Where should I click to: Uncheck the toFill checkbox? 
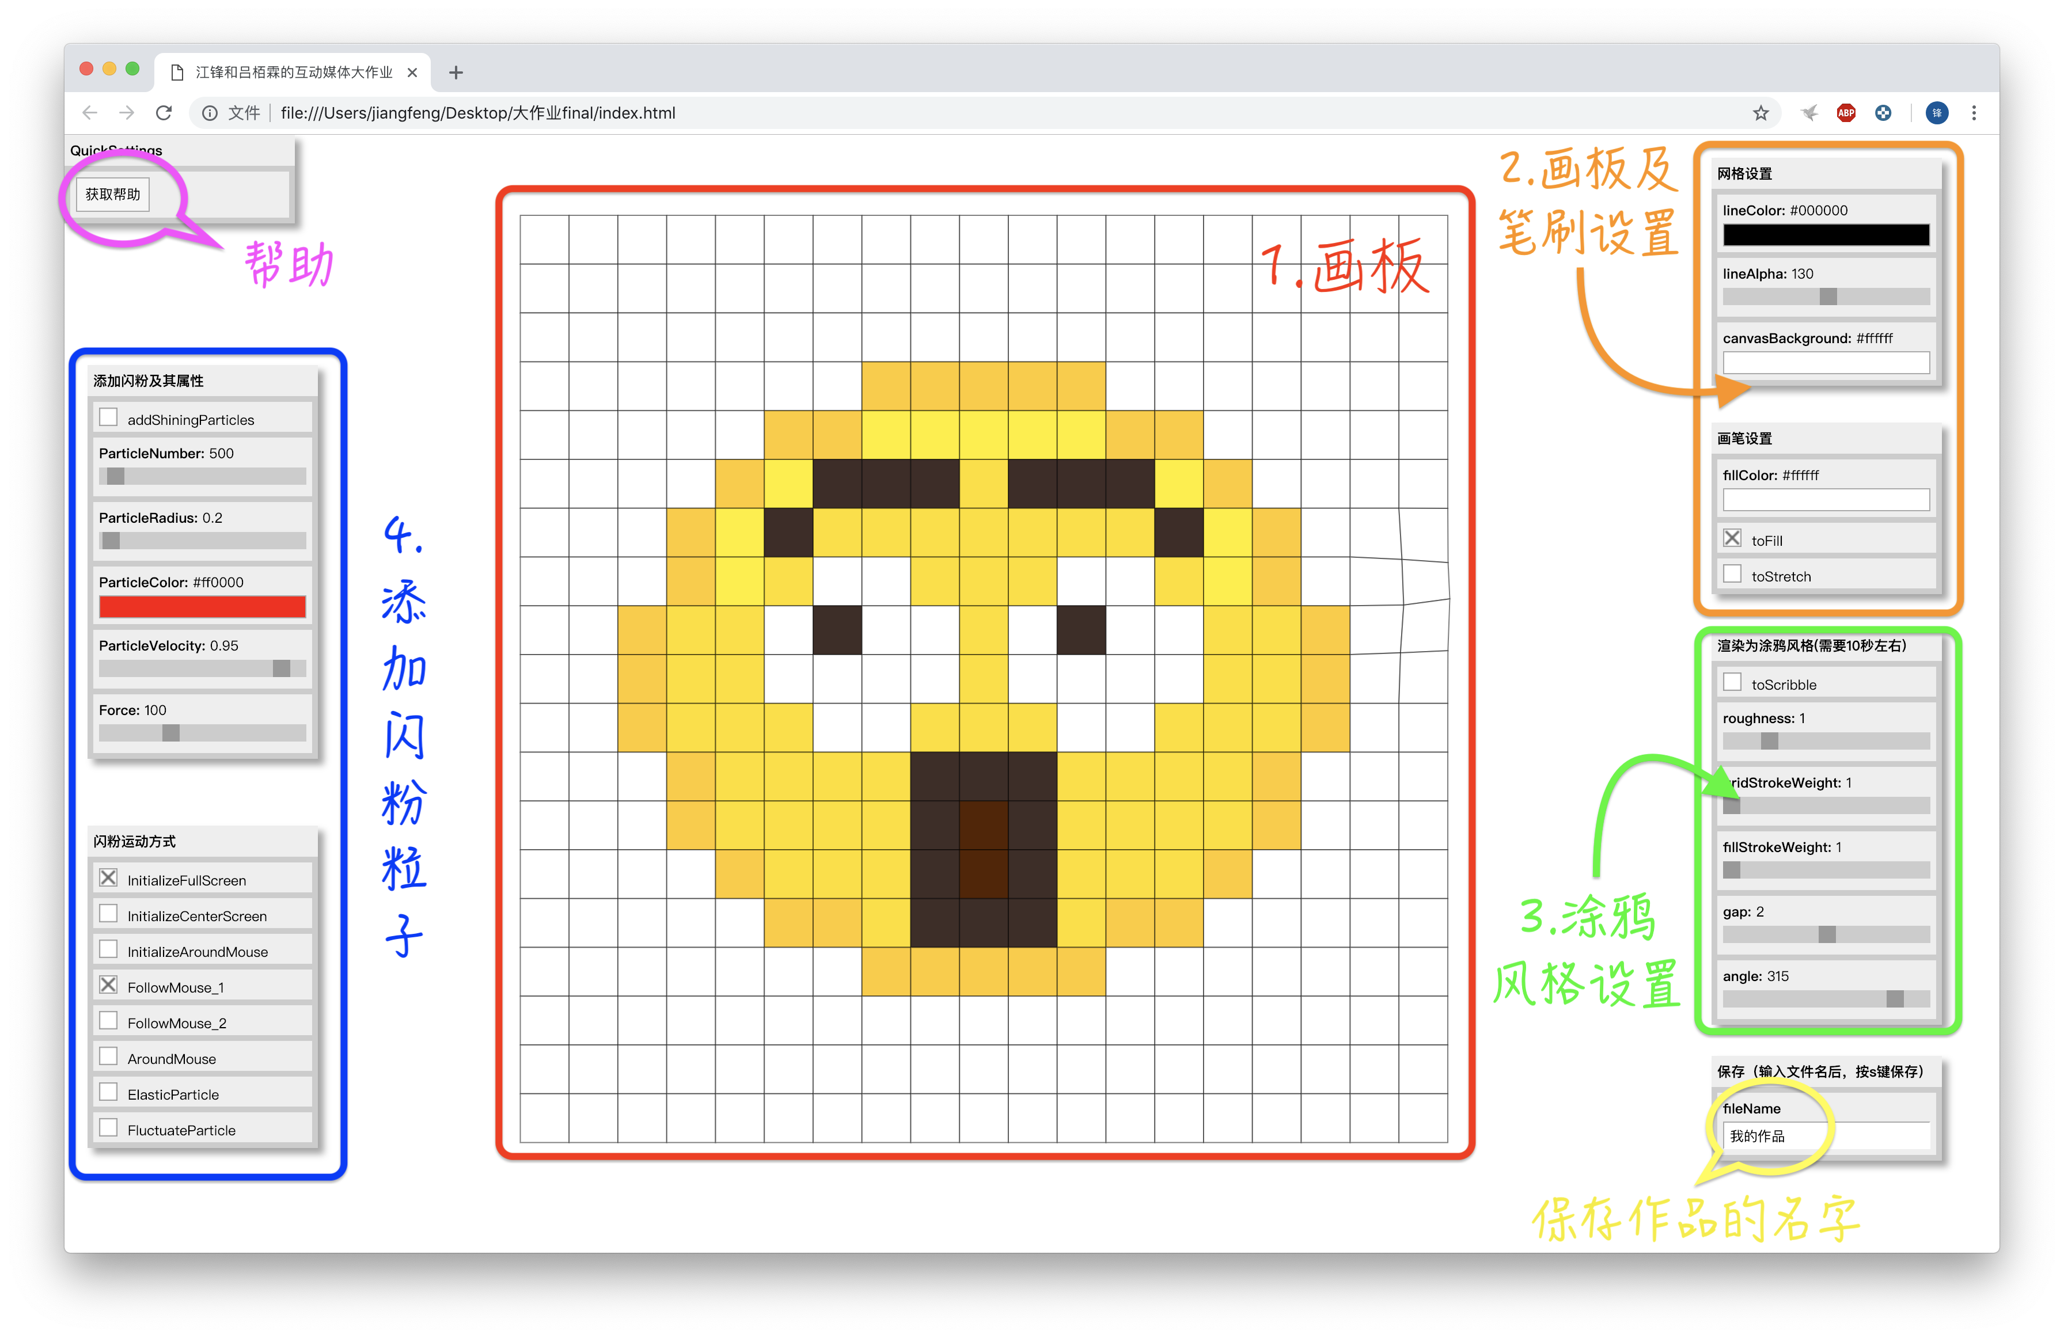tap(1732, 538)
